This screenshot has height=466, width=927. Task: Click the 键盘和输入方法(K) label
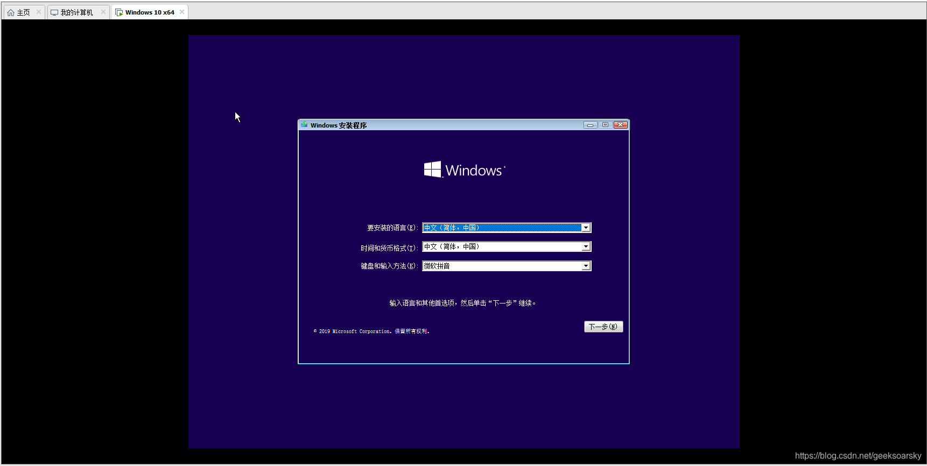click(x=389, y=266)
